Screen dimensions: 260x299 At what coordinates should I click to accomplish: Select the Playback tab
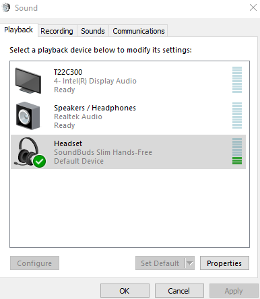click(19, 30)
